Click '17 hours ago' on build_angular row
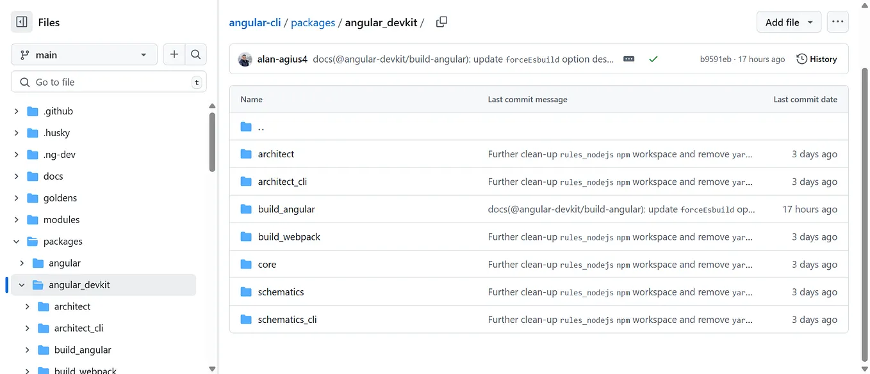This screenshot has height=374, width=870. click(x=810, y=209)
